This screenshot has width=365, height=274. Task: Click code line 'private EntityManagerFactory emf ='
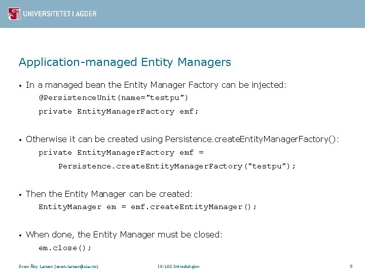121,153
